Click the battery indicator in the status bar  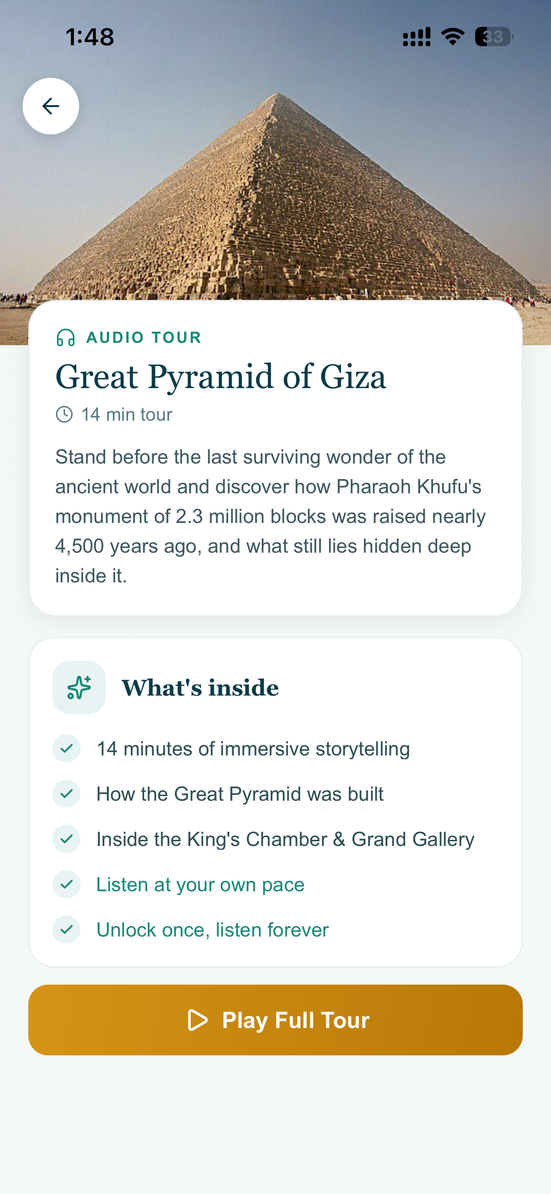click(x=494, y=36)
